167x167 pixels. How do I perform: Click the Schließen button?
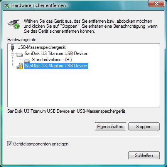tap(144, 155)
